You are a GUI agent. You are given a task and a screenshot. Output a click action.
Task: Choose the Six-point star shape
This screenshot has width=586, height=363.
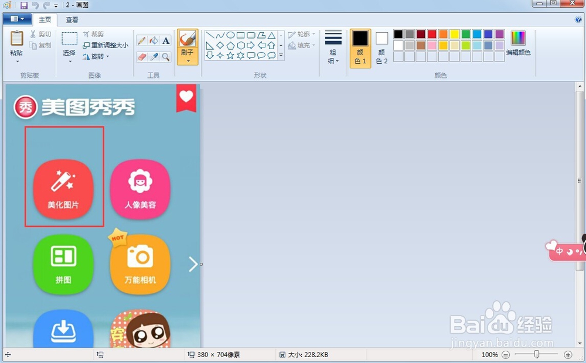(241, 55)
